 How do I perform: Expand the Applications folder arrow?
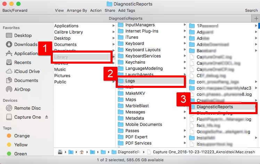pyautogui.click(x=113, y=26)
